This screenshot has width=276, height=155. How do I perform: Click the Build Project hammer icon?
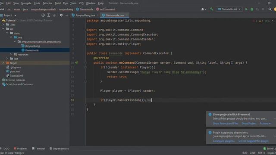212,9
